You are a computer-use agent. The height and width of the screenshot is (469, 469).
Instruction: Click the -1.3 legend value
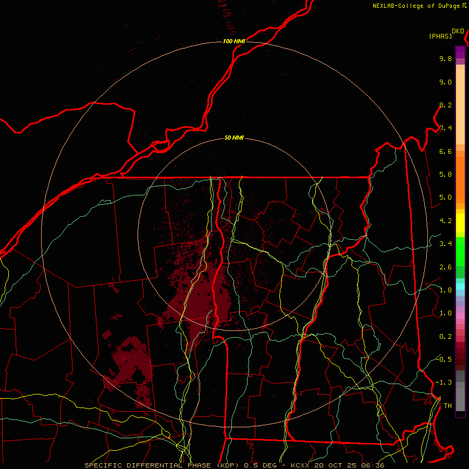[443, 383]
